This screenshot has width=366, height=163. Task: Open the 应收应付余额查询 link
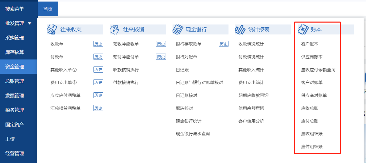318,70
